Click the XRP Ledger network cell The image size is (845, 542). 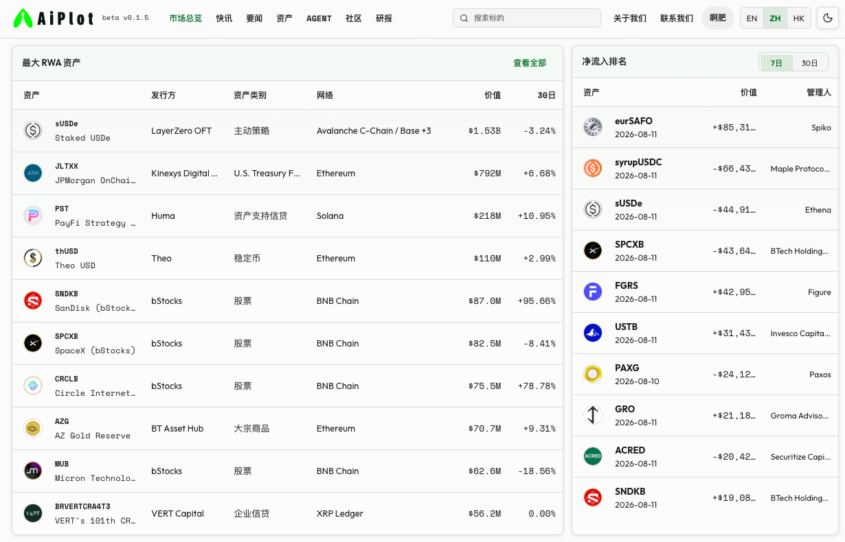340,513
